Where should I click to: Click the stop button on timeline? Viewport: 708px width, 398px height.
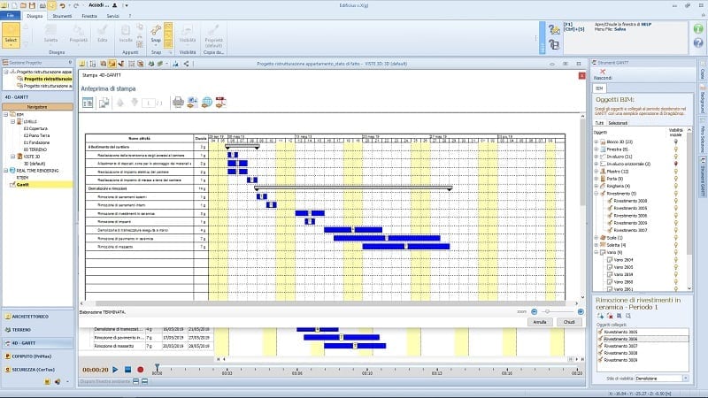[x=127, y=369]
